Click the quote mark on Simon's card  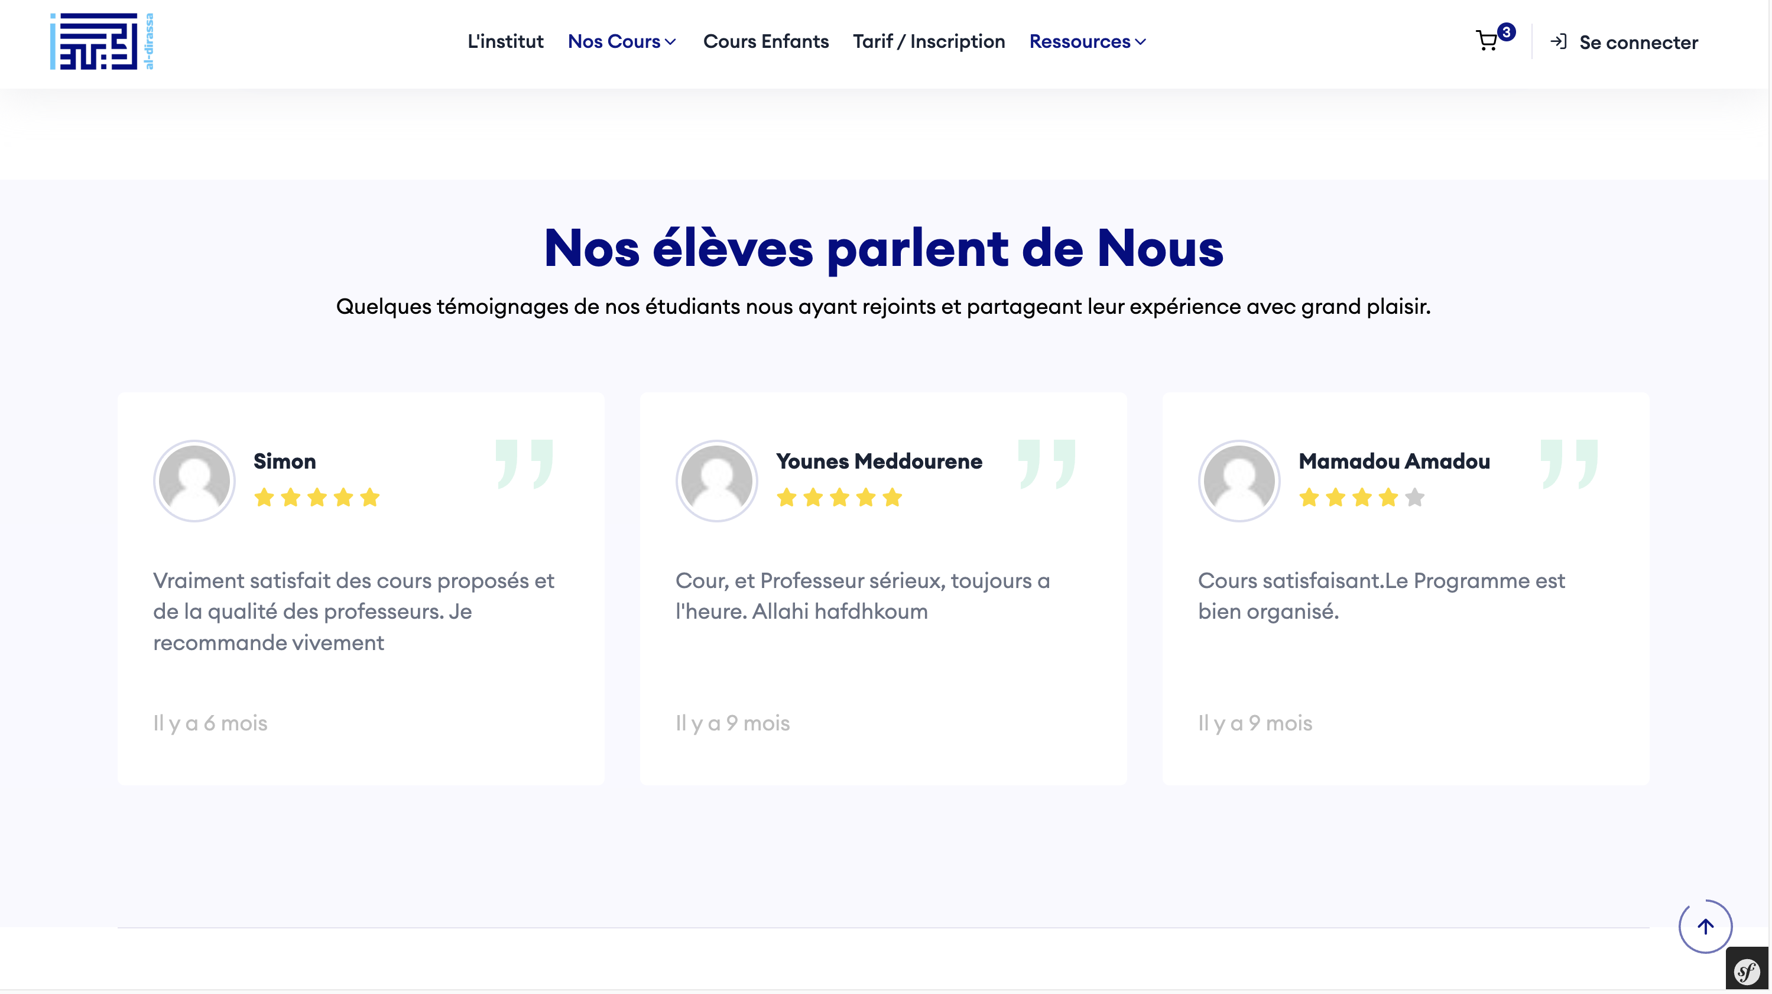(x=524, y=464)
